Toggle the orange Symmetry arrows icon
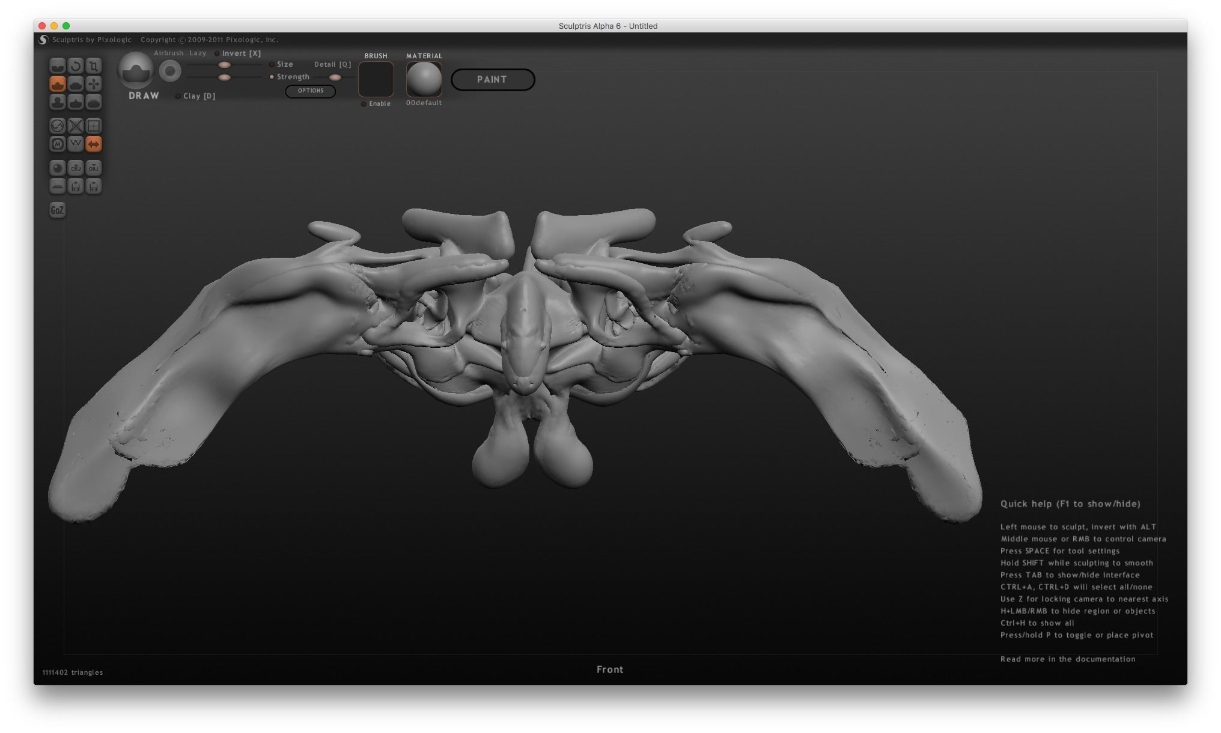1221x733 pixels. pyautogui.click(x=93, y=144)
